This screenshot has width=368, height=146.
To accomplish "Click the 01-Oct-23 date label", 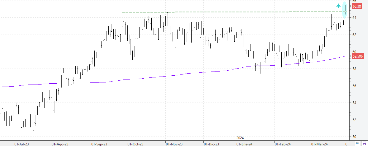I will (135, 144).
